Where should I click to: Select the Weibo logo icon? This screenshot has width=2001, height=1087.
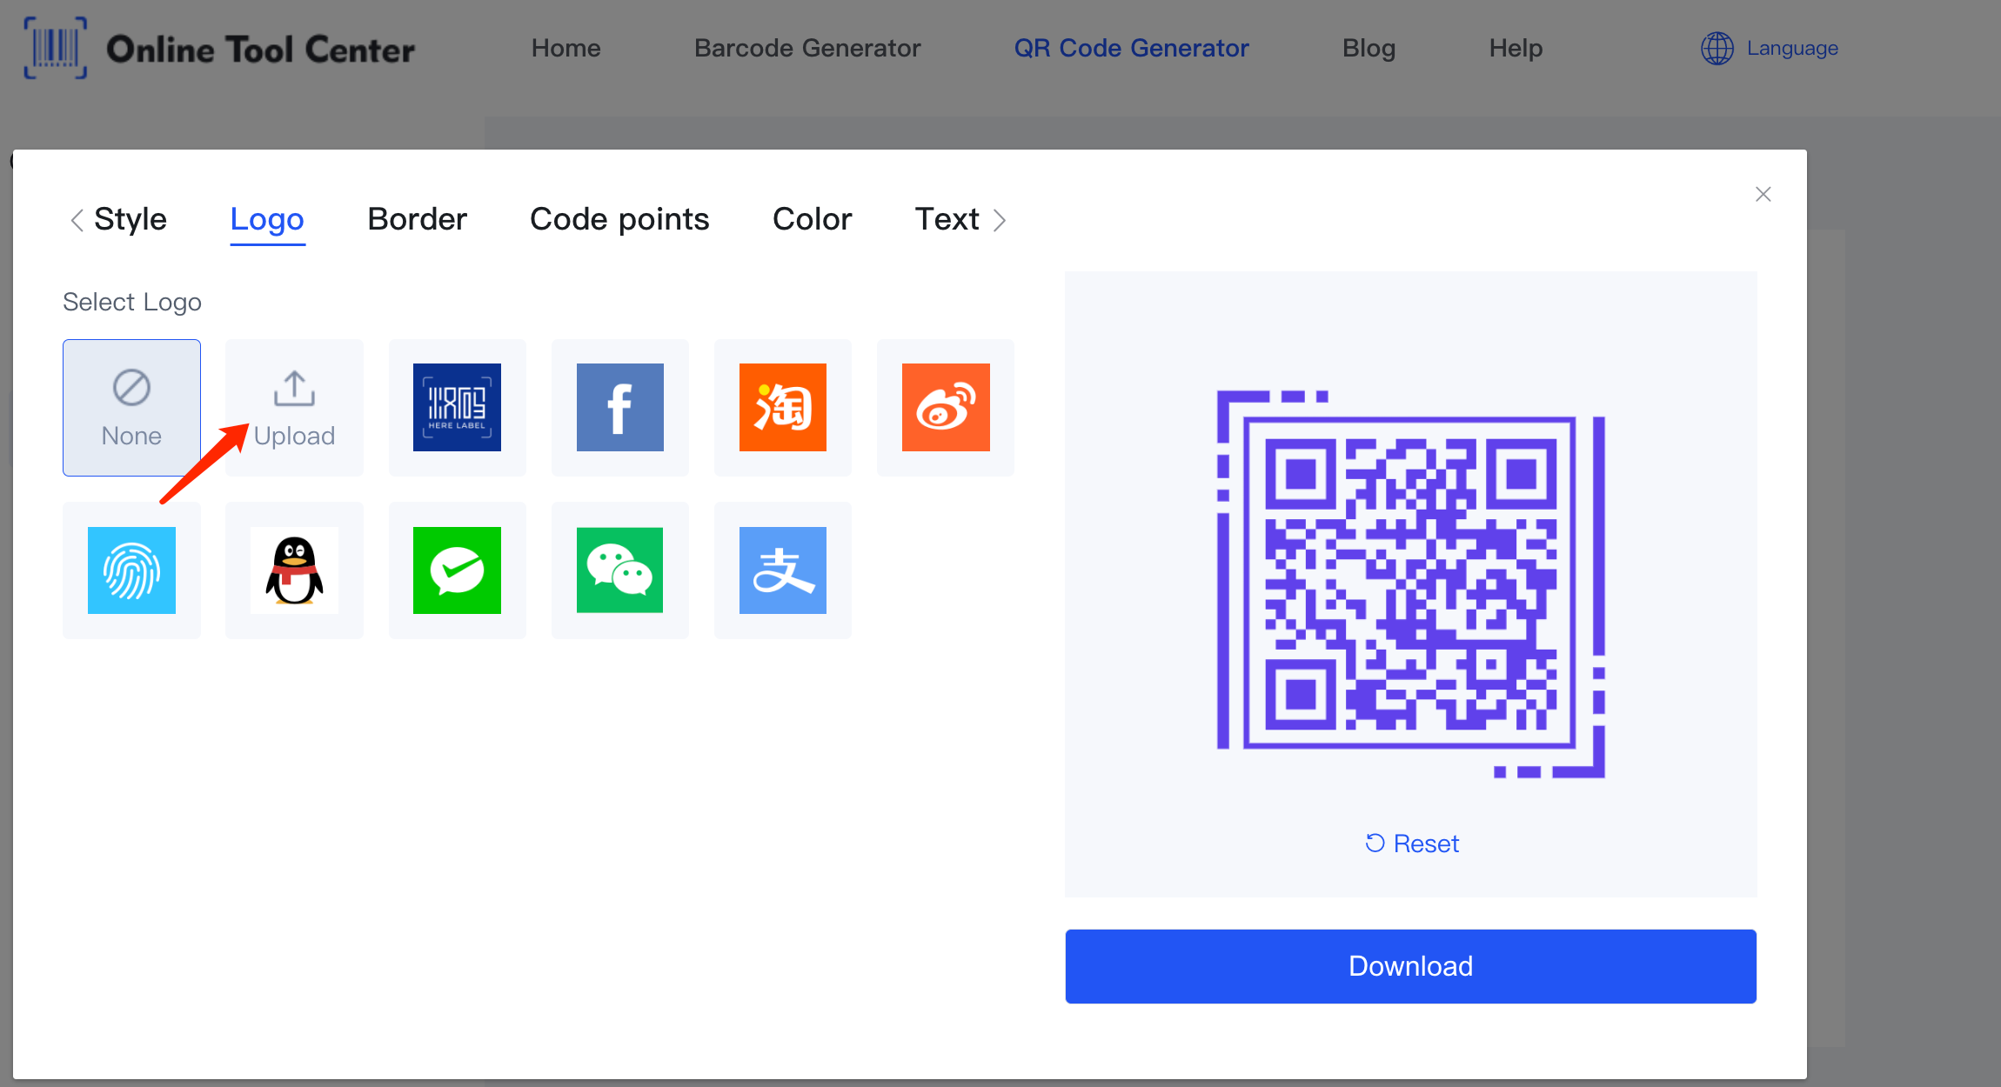[947, 407]
